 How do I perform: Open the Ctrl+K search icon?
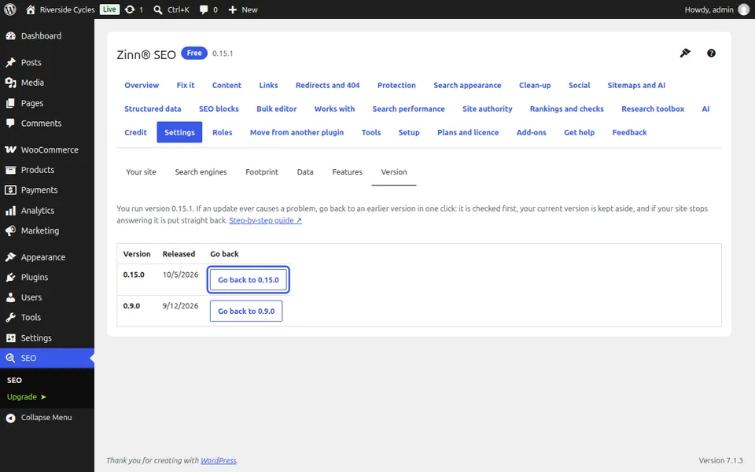coord(158,9)
